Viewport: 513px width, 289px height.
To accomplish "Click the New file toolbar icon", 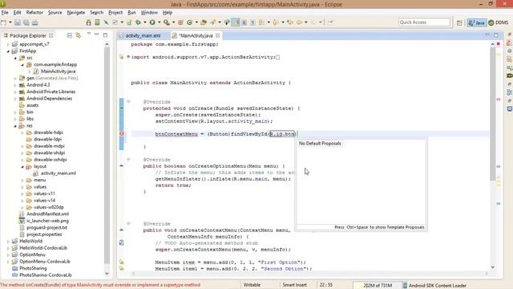I will tap(3, 22).
